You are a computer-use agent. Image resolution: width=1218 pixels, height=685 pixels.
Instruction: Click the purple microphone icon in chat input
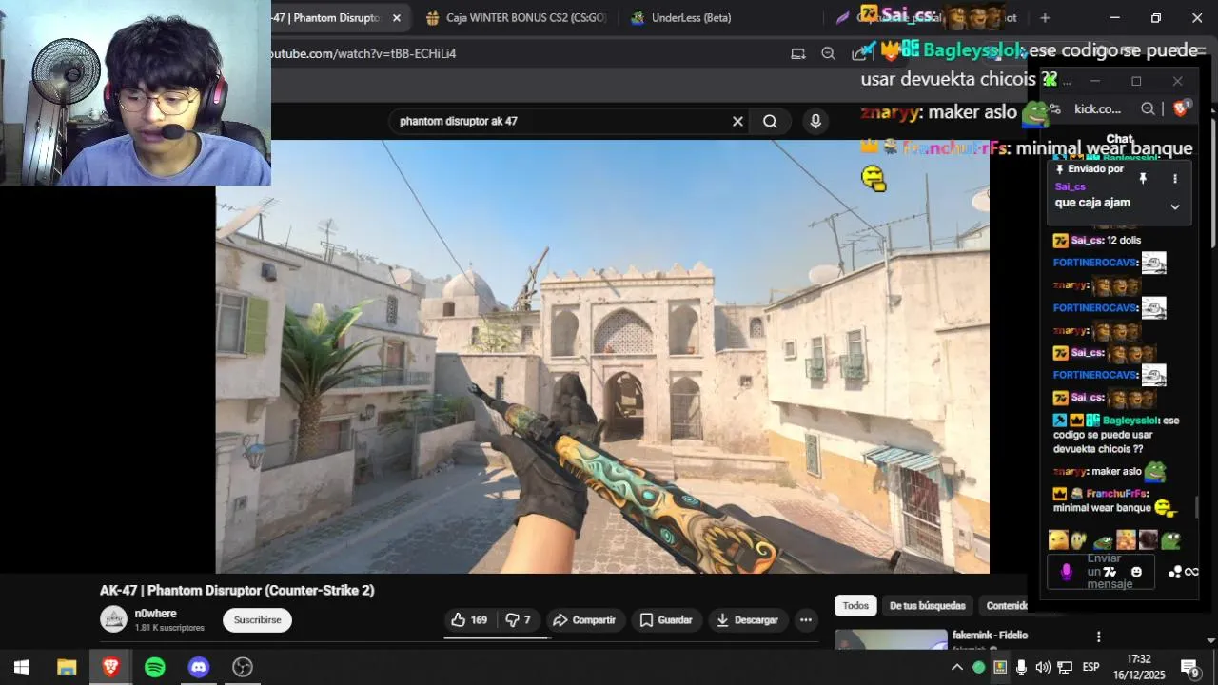point(1066,572)
